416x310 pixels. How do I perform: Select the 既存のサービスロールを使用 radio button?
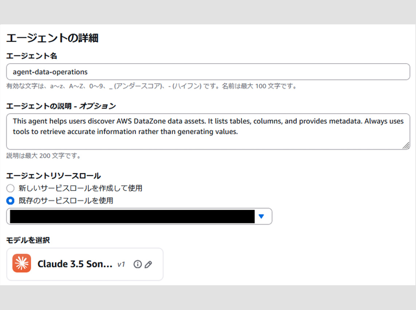pyautogui.click(x=11, y=200)
